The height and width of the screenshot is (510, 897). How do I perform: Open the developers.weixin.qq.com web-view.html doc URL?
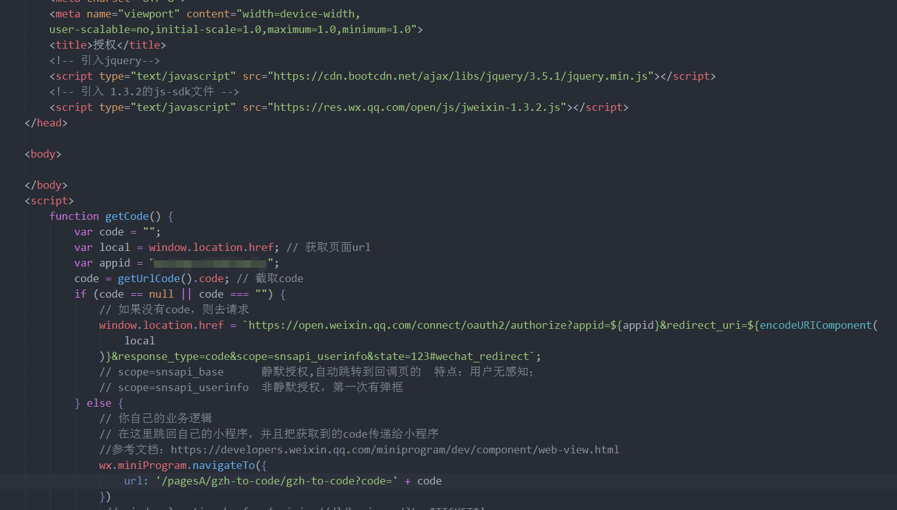point(395,450)
